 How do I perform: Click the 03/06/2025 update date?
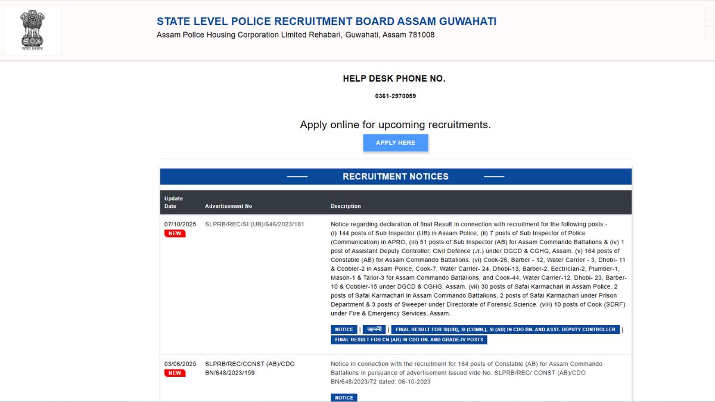[180, 364]
